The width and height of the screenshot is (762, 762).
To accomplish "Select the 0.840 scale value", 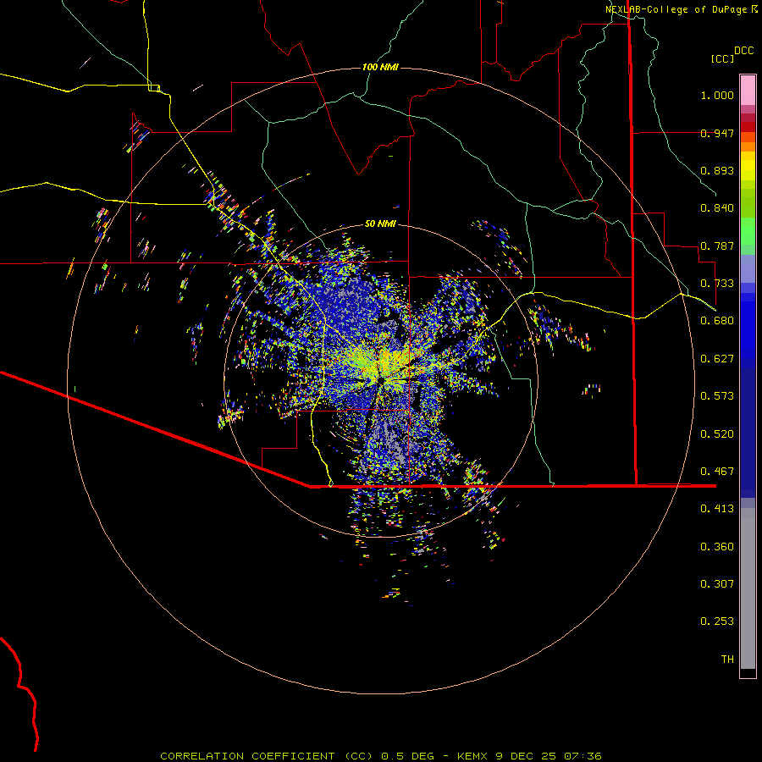I will point(717,208).
